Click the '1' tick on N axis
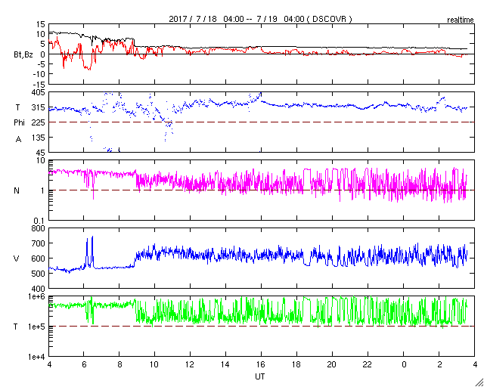 pos(43,190)
